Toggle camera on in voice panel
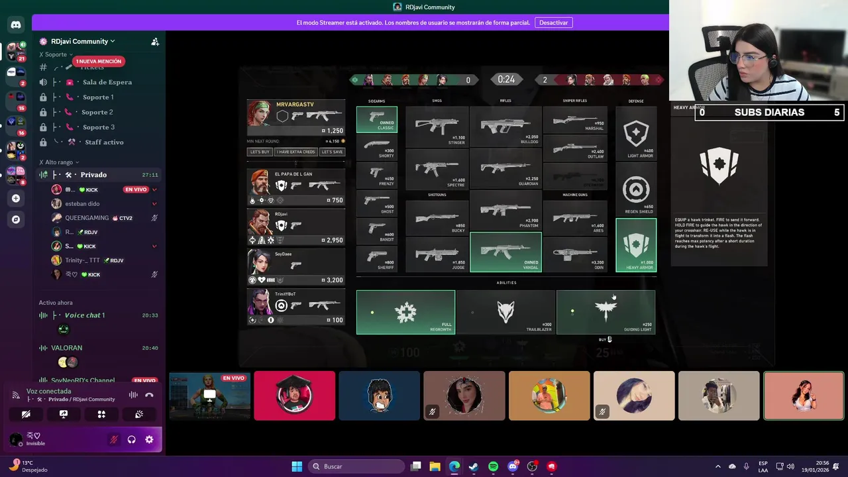 click(26, 414)
